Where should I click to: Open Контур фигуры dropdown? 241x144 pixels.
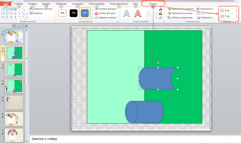click(106, 13)
